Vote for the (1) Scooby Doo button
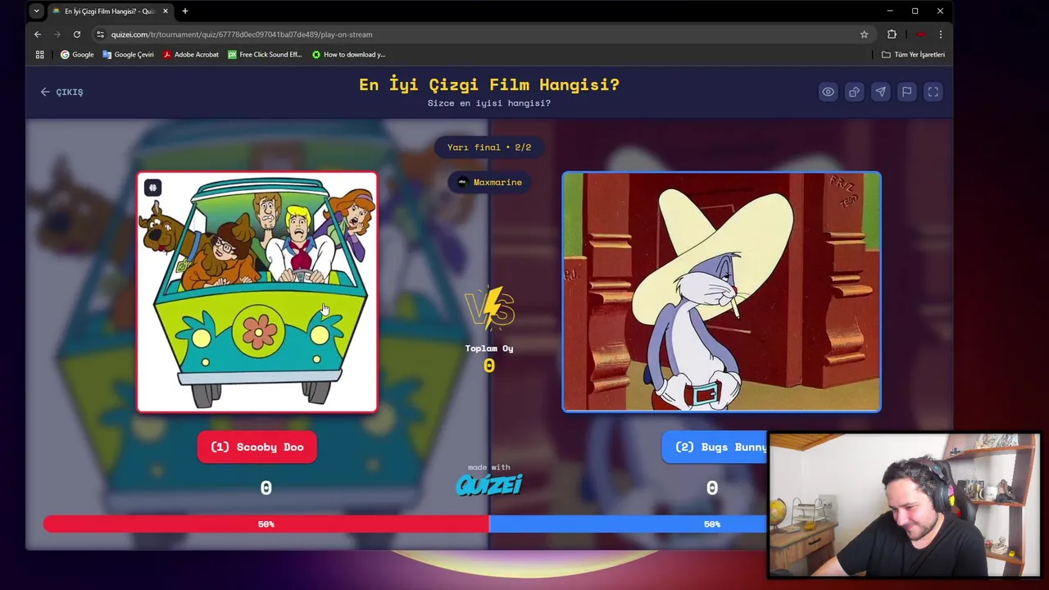The width and height of the screenshot is (1049, 590). pos(257,447)
